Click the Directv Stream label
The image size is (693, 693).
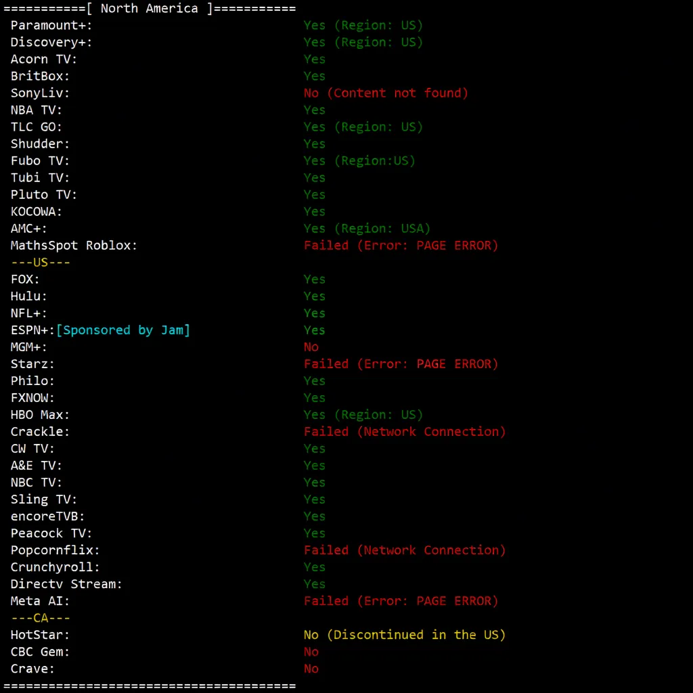[x=66, y=584]
